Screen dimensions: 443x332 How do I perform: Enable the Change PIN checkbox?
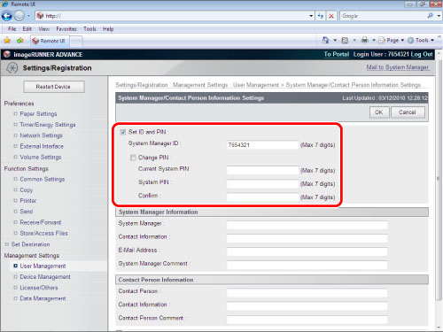(133, 158)
